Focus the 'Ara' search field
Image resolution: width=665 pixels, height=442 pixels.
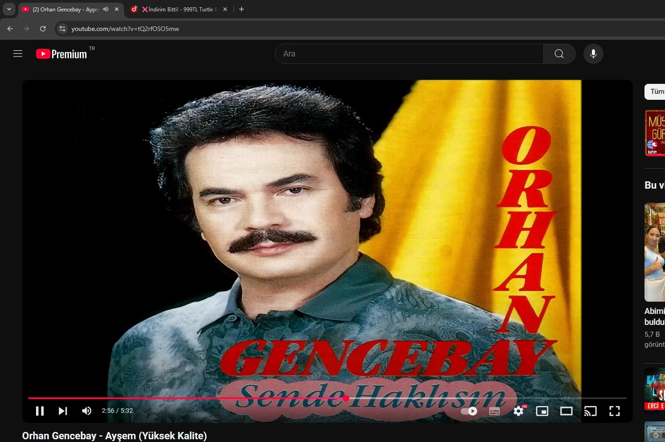[x=409, y=54]
